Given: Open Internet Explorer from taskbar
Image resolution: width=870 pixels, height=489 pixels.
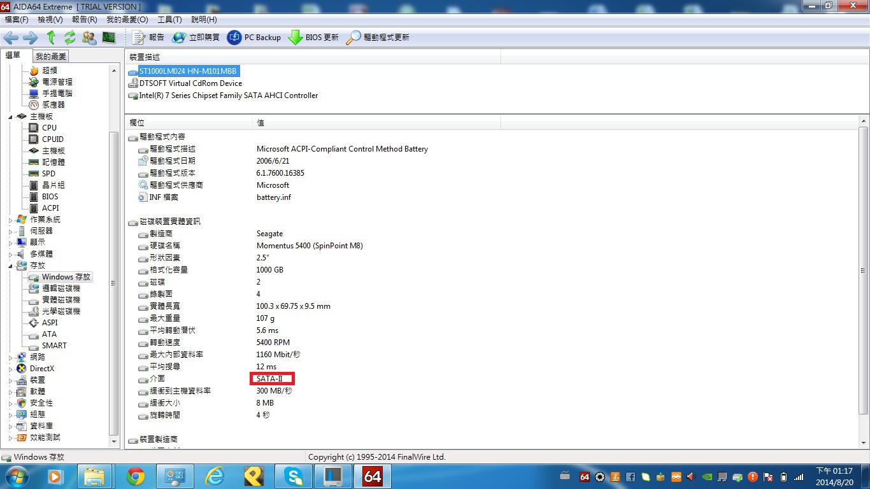Looking at the screenshot, I should (x=214, y=476).
